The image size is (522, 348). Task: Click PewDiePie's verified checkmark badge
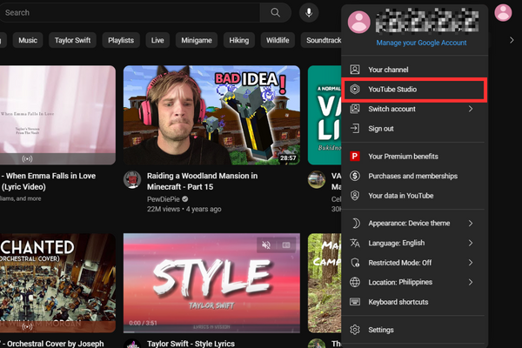(185, 199)
